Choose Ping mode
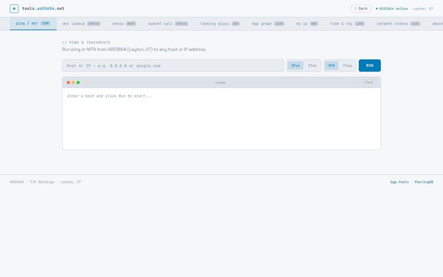The height and width of the screenshot is (277, 443). [x=347, y=66]
